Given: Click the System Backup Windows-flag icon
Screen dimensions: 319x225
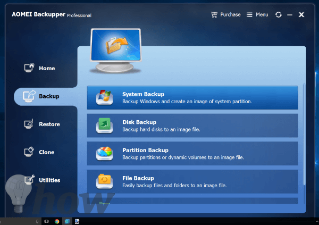Looking at the screenshot, I should pos(105,97).
